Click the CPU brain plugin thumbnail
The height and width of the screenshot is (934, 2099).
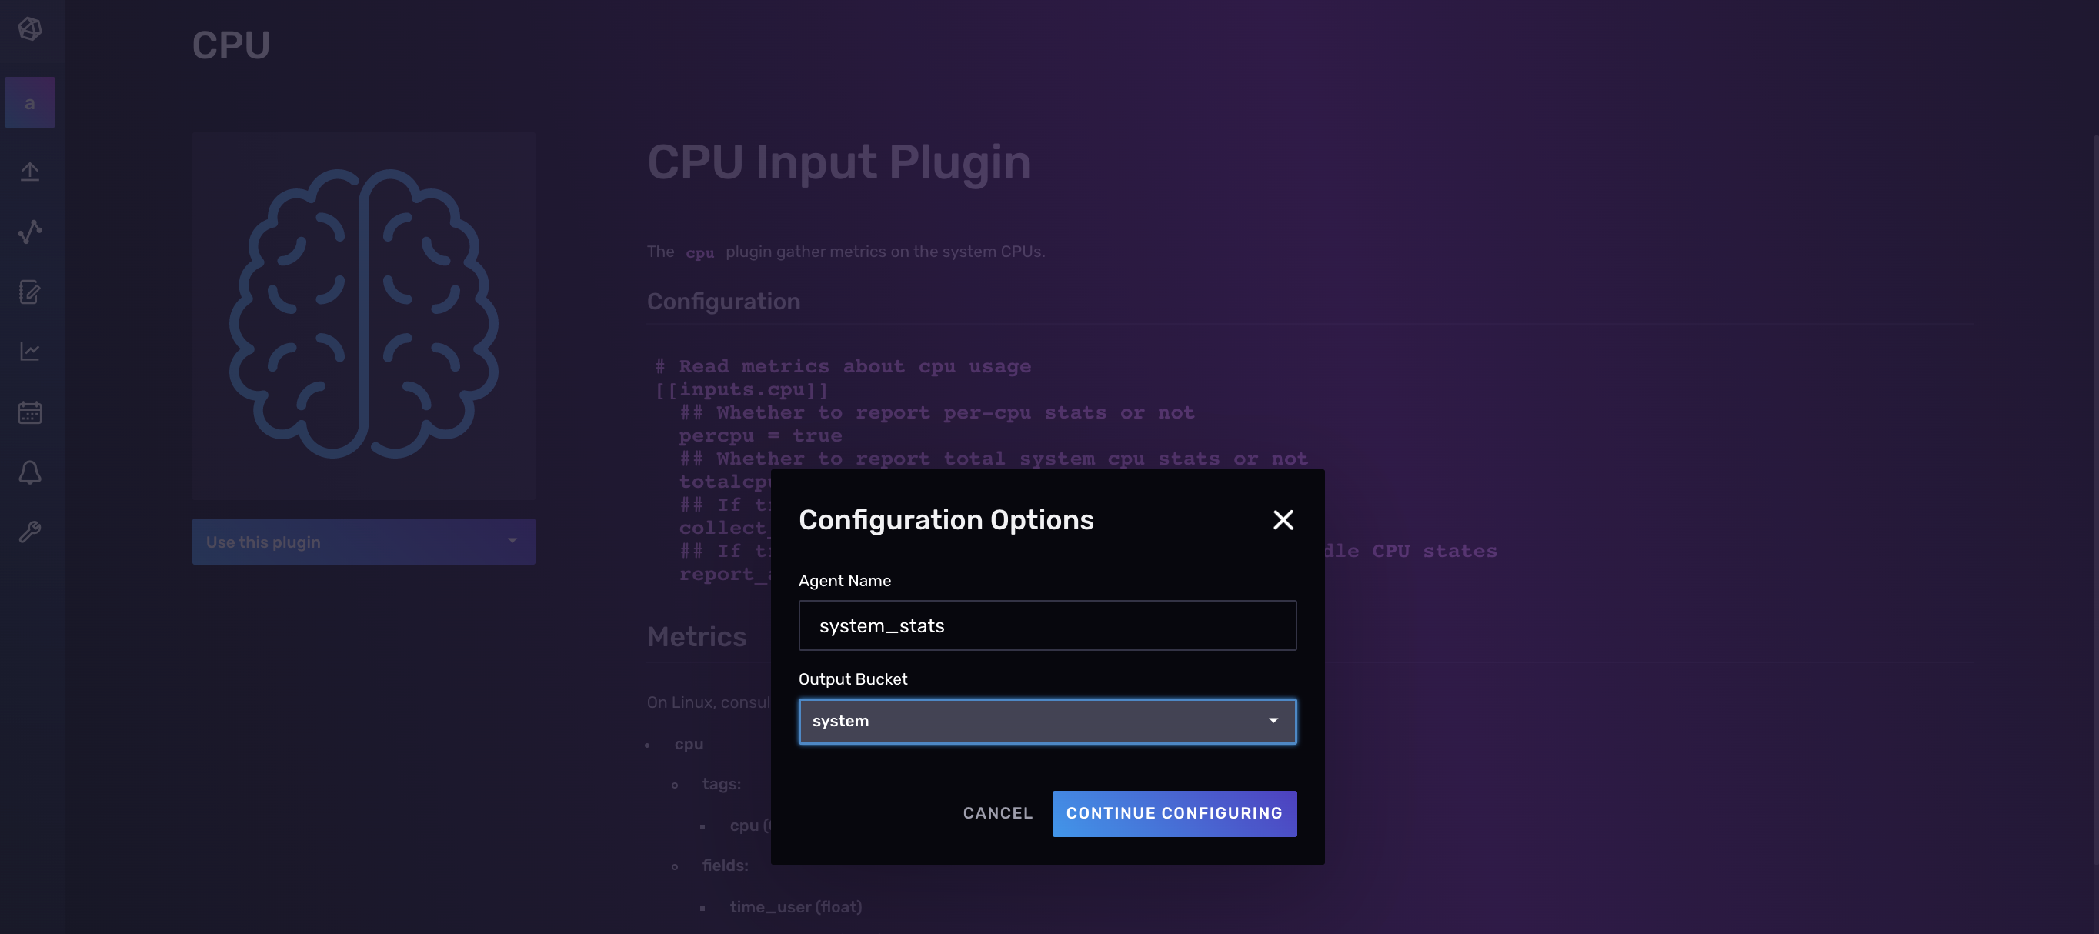[363, 316]
